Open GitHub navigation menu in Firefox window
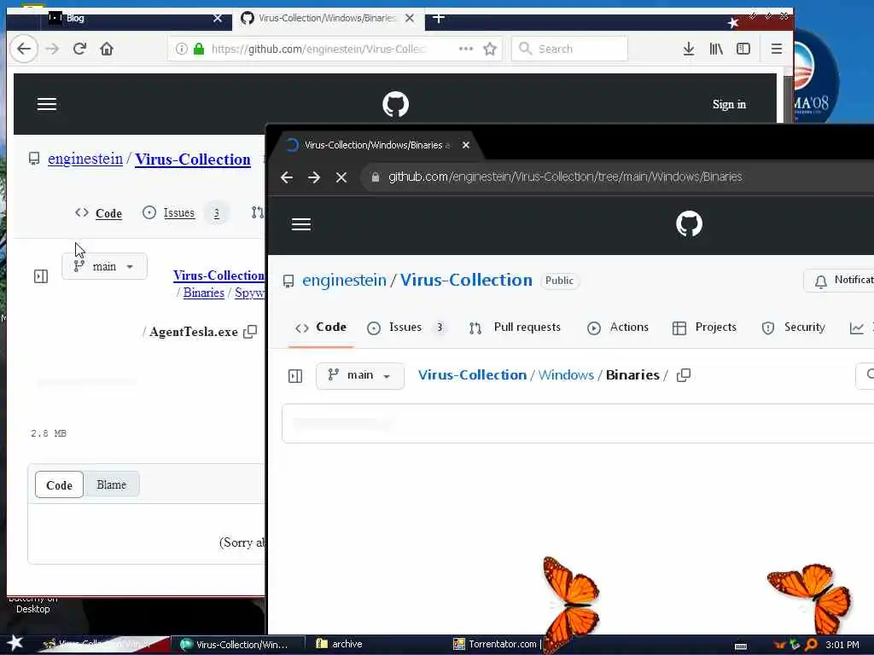The image size is (874, 655). pos(47,104)
